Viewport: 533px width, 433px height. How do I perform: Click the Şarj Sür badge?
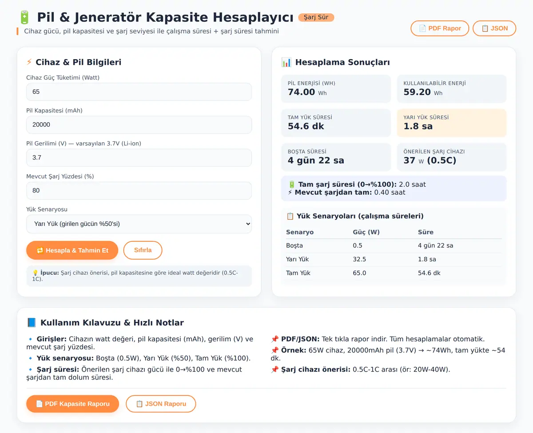(x=316, y=17)
